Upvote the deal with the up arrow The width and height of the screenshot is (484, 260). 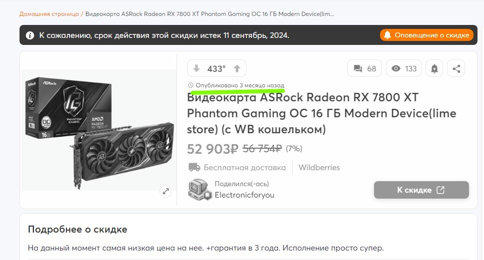click(x=237, y=68)
